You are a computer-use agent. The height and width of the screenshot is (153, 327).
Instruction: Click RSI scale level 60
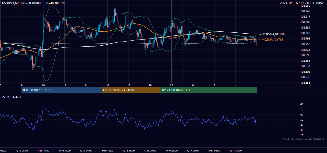pyautogui.click(x=302, y=114)
